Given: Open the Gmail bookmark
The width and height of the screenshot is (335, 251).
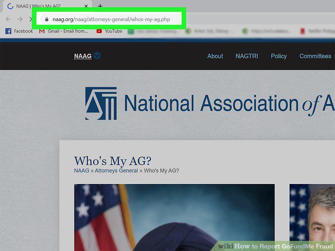Looking at the screenshot, I should 64,31.
